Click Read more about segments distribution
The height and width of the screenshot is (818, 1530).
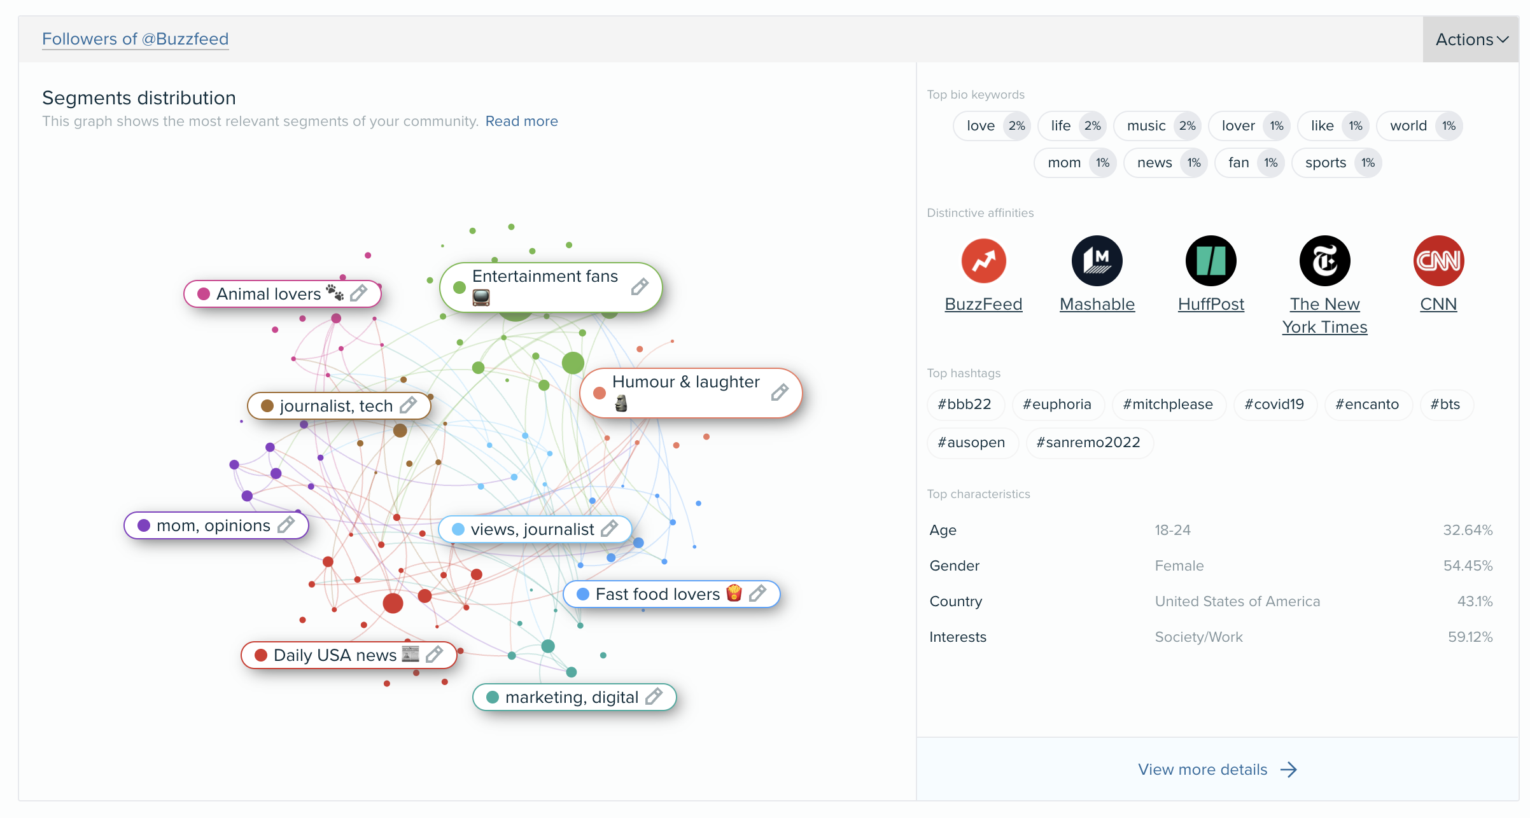[x=521, y=120]
